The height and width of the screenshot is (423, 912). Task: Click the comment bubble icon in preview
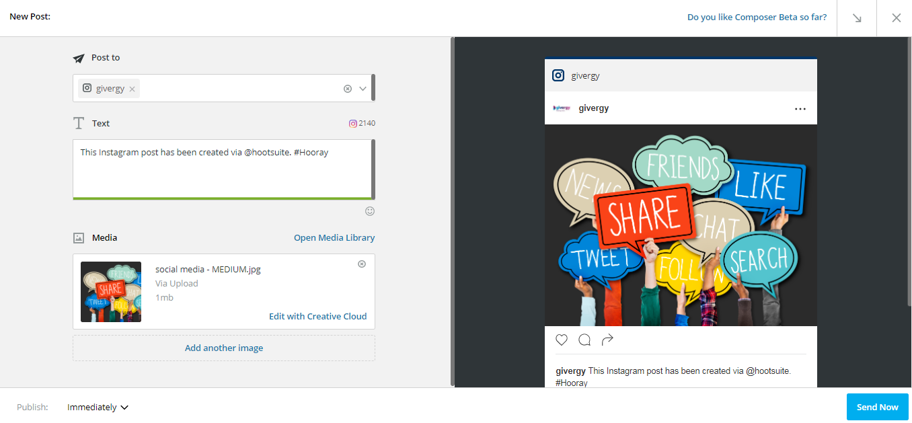tap(584, 340)
